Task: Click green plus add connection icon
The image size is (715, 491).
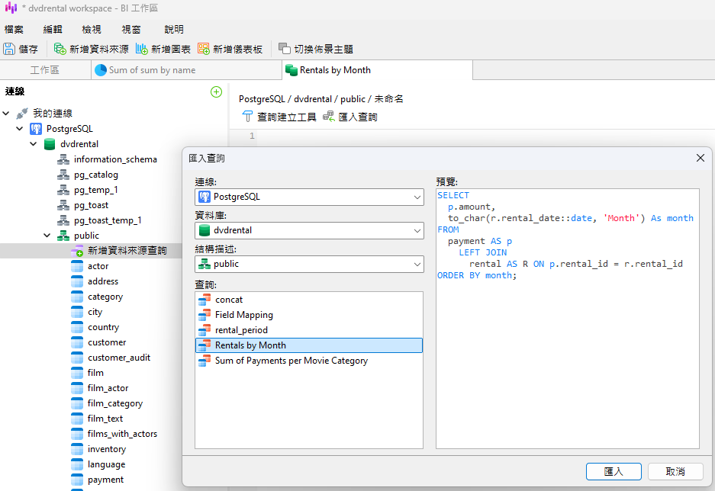Action: 216,91
